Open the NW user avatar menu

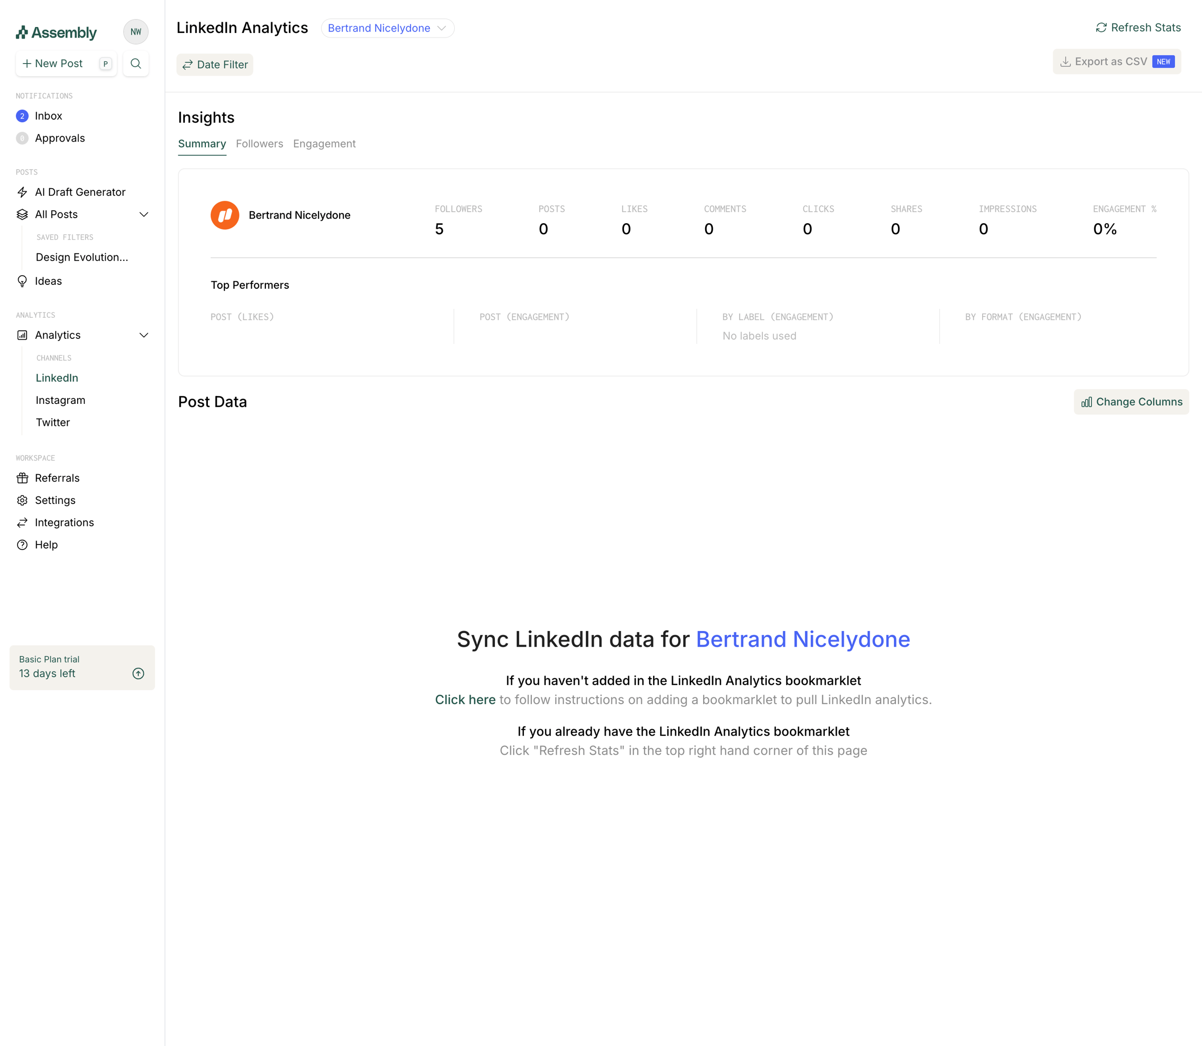coord(136,32)
